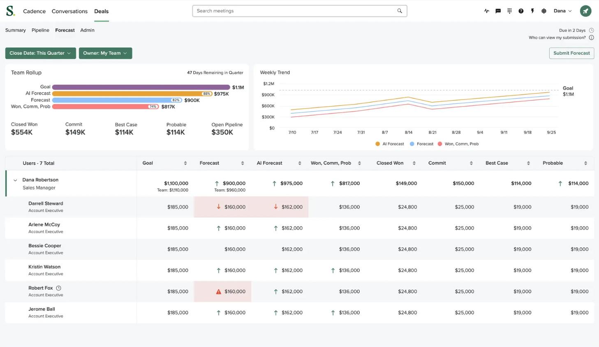Switch to the Admin tab
Screen dimensions: 599x347
(x=87, y=30)
